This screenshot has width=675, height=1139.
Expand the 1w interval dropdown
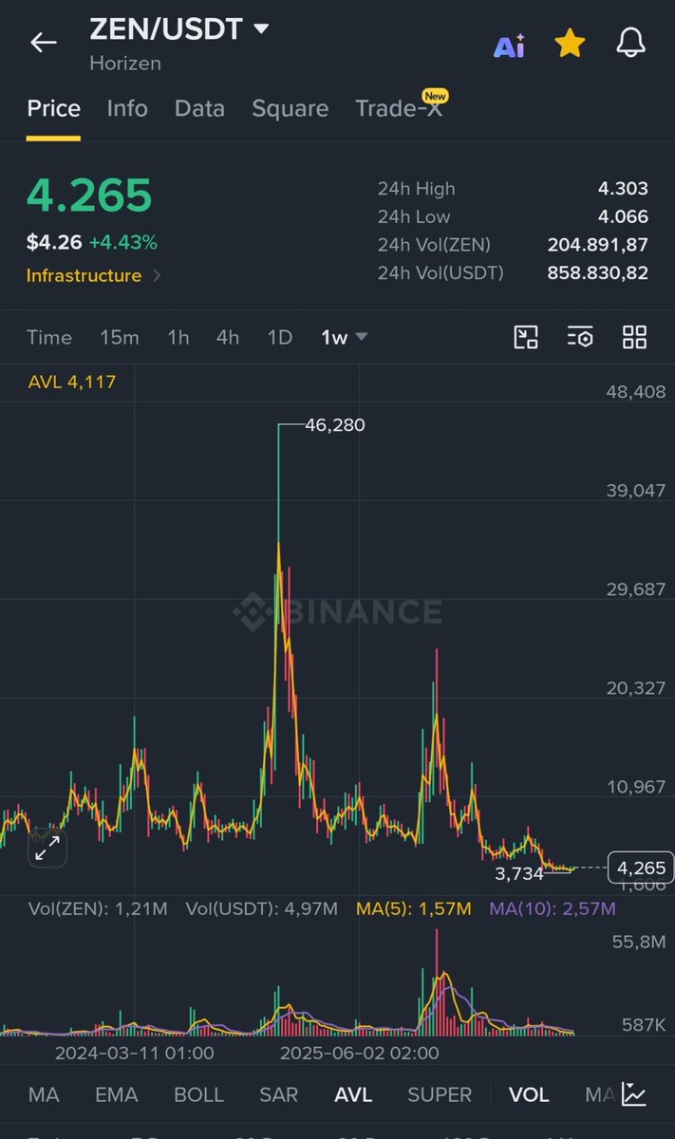344,337
